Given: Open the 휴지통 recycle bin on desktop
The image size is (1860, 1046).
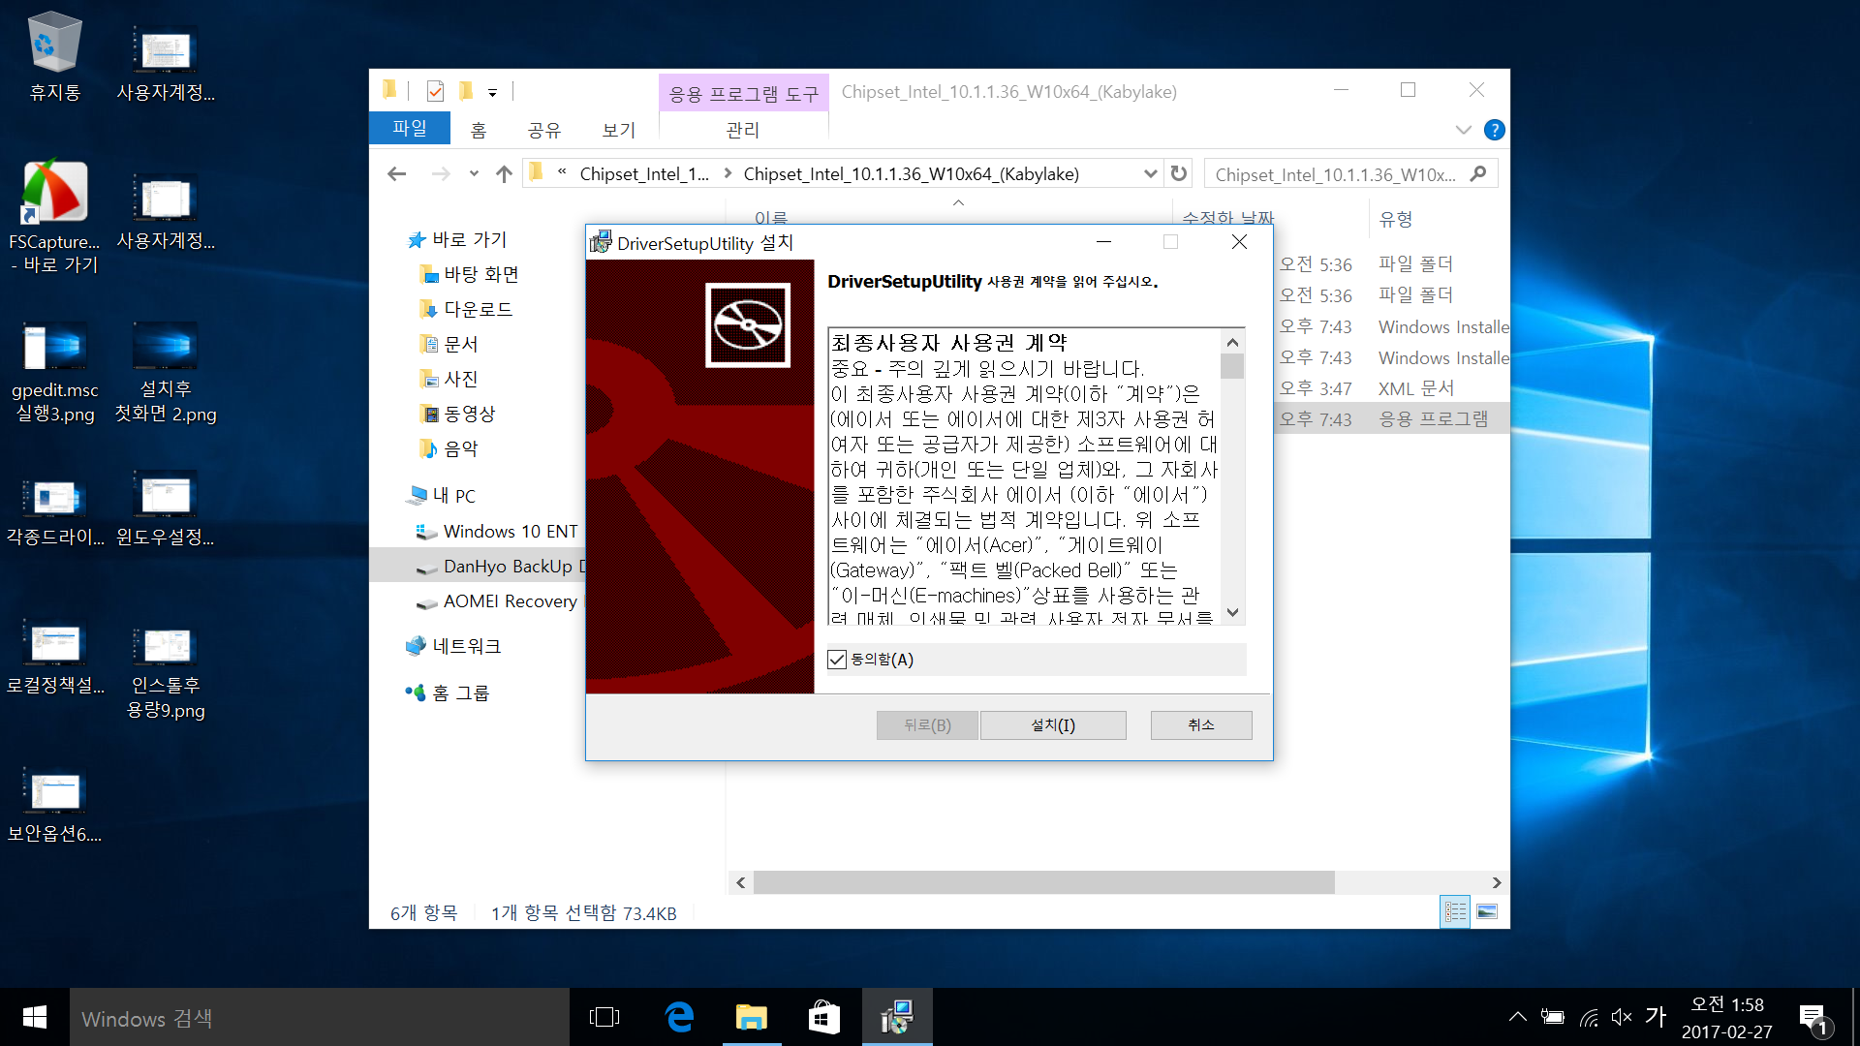Looking at the screenshot, I should point(55,57).
